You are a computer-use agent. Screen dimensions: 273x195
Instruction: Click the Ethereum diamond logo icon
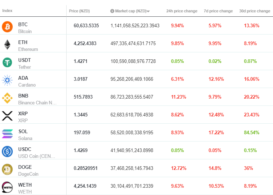pyautogui.click(x=7, y=44)
